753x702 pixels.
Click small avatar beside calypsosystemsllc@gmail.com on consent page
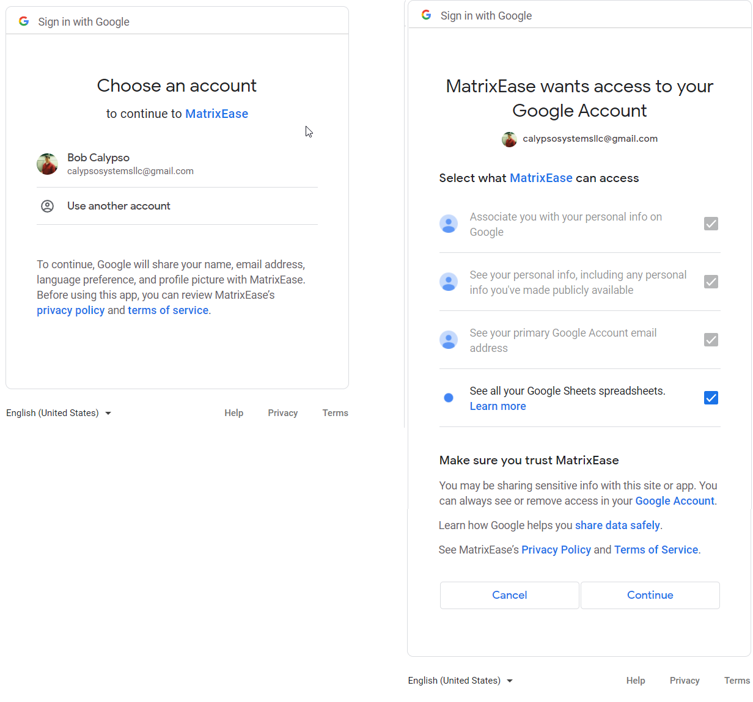509,139
